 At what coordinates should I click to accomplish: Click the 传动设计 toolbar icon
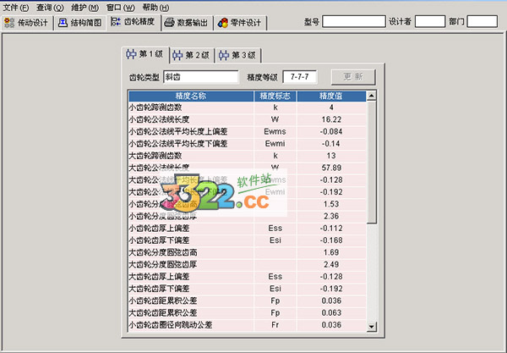point(9,23)
